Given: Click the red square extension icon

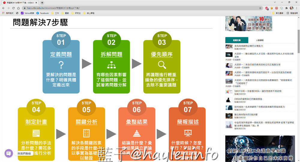Looking at the screenshot, I should [x=277, y=8].
